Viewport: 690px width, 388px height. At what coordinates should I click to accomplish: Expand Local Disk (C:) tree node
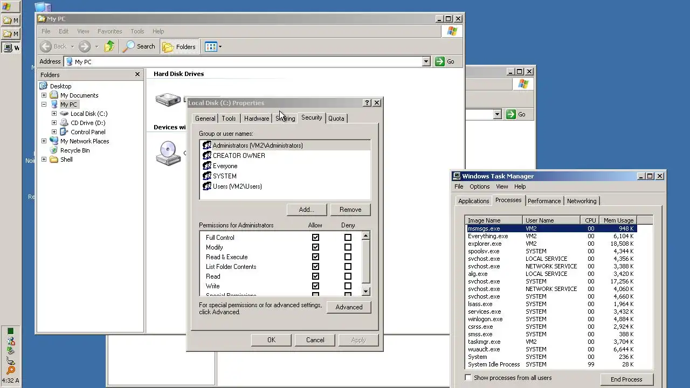[54, 114]
